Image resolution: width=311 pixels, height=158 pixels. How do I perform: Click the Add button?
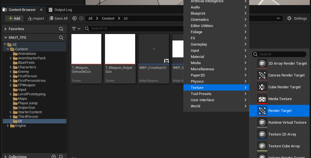tap(14, 18)
